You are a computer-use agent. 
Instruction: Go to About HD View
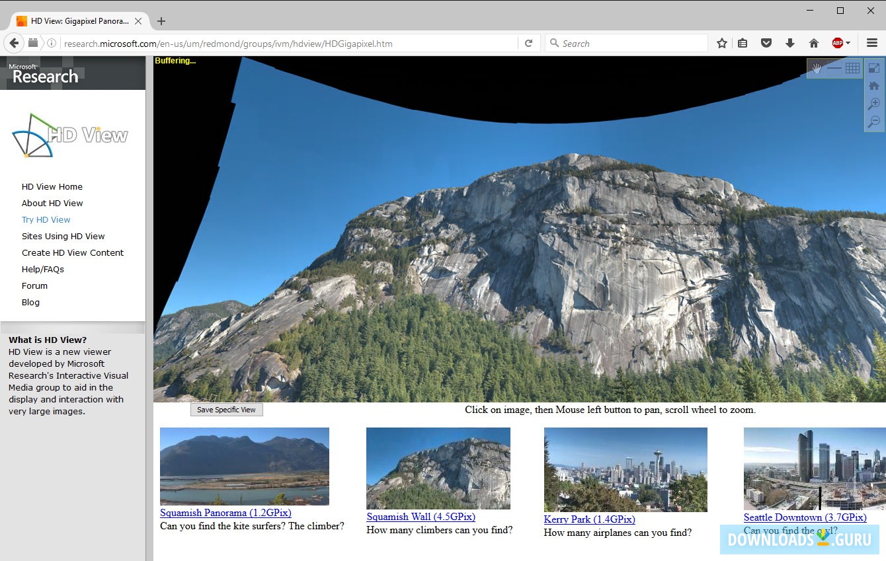coord(52,204)
